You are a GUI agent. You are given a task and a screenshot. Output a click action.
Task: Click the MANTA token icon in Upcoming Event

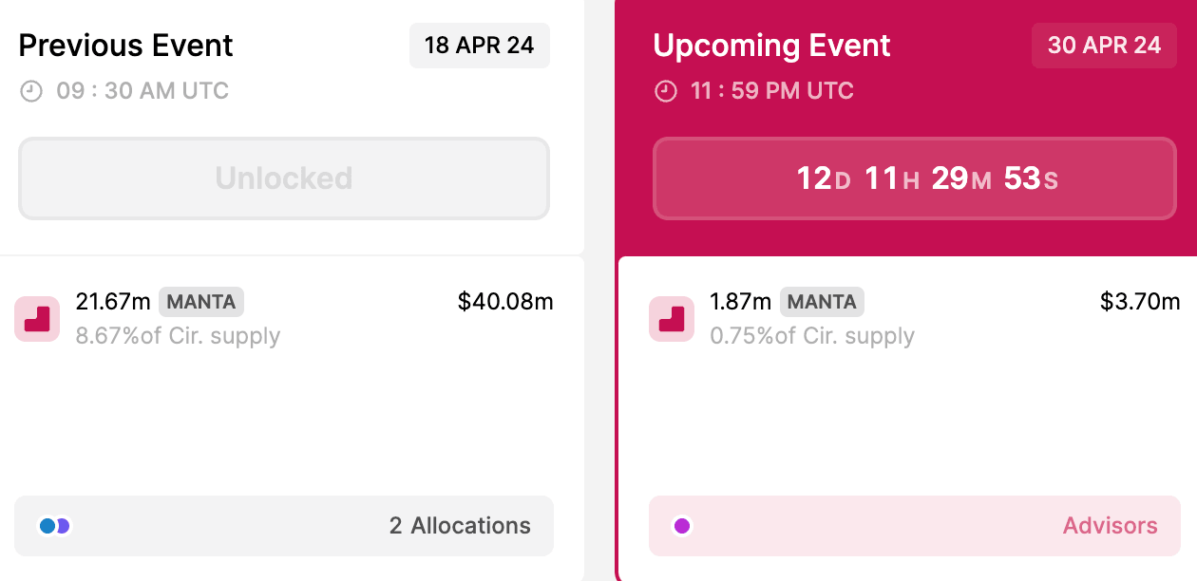(672, 319)
